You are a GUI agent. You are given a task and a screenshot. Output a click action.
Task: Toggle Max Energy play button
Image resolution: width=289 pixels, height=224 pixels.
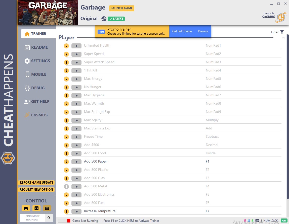[x=76, y=79]
